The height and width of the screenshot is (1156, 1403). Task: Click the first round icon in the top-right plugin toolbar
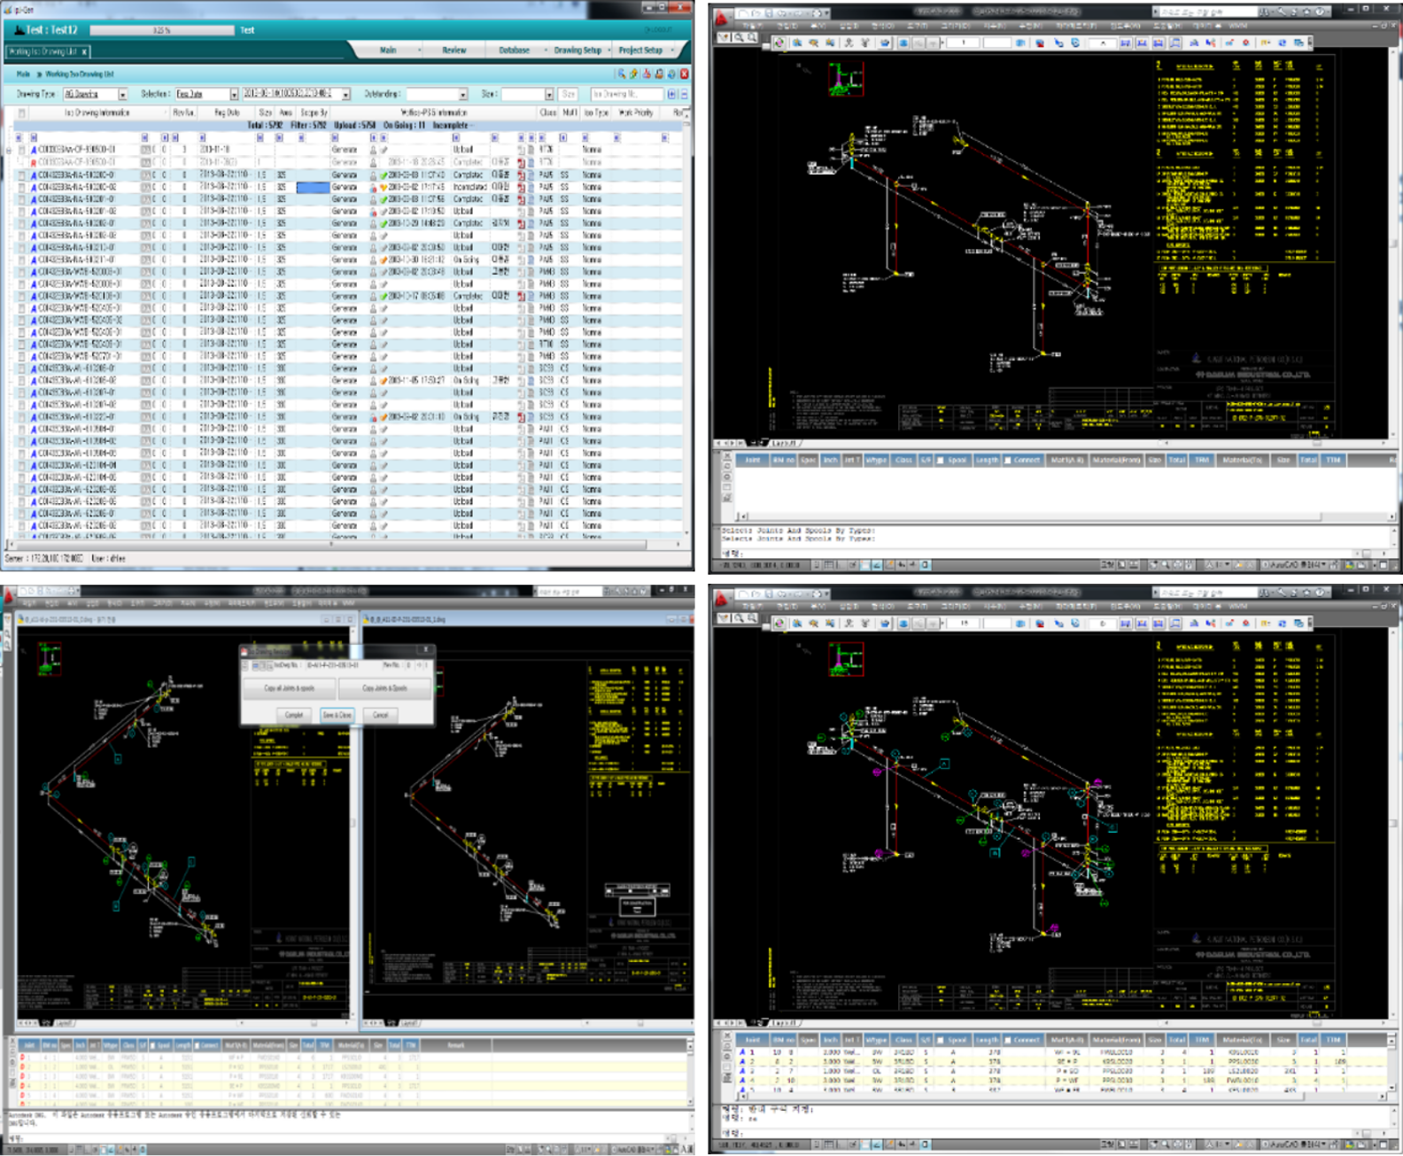[779, 43]
